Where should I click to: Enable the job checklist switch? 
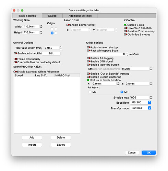coord(16,53)
